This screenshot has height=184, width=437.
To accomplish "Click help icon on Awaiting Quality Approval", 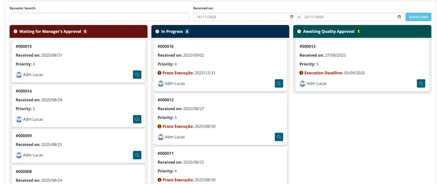I will coord(299,31).
